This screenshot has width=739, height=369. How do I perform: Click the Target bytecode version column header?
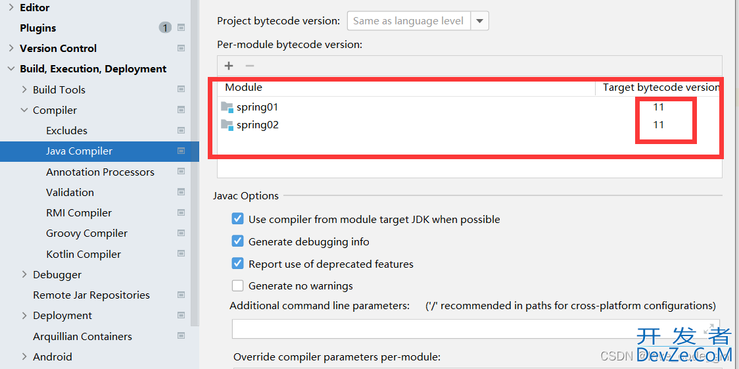coord(661,87)
